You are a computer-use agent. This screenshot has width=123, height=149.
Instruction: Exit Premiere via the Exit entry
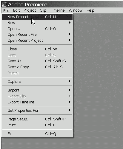point(37,134)
